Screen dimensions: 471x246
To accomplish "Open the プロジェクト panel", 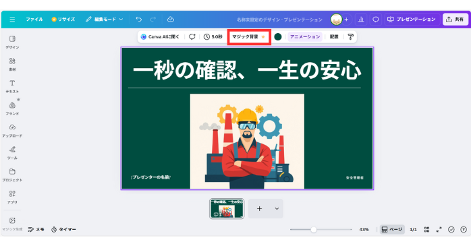I will click(x=12, y=175).
